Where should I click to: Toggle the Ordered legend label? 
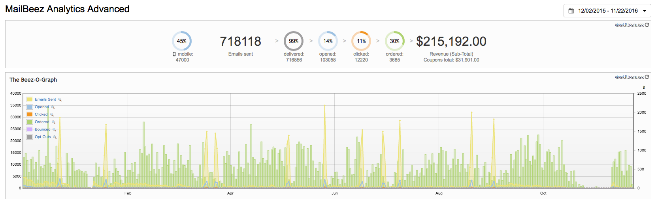(42, 122)
